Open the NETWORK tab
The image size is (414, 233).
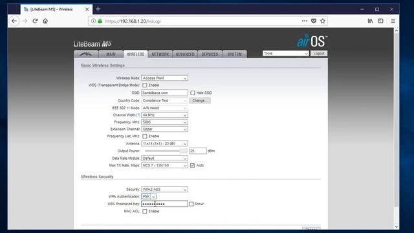tap(160, 54)
